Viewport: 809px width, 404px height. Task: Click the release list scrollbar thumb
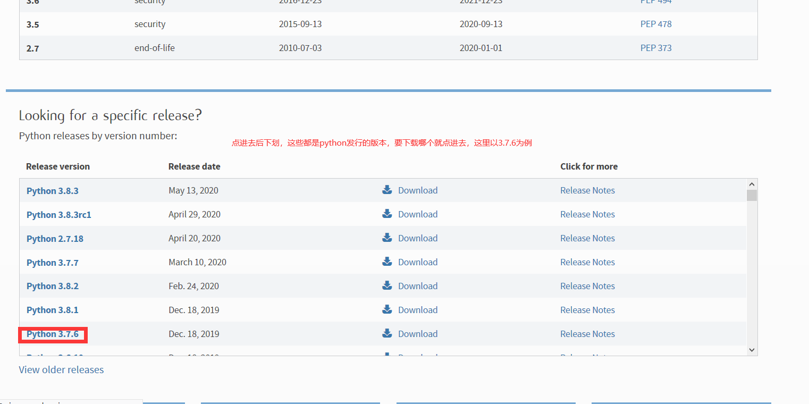pyautogui.click(x=752, y=195)
